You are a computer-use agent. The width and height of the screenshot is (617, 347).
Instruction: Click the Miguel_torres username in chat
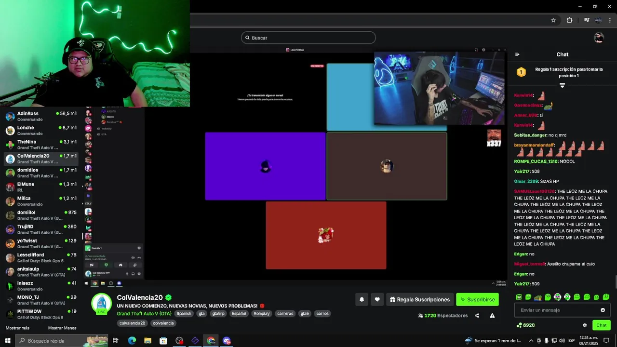(529, 264)
